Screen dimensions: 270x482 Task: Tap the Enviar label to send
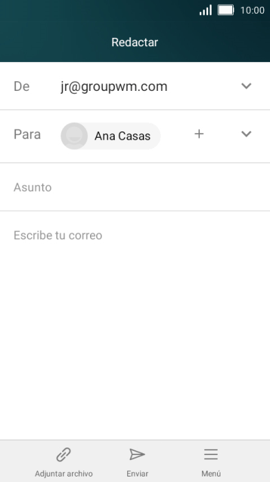tap(137, 474)
